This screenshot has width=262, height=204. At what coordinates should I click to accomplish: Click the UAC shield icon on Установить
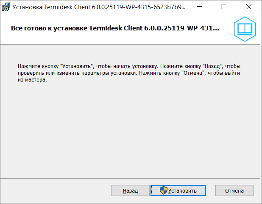tap(164, 190)
